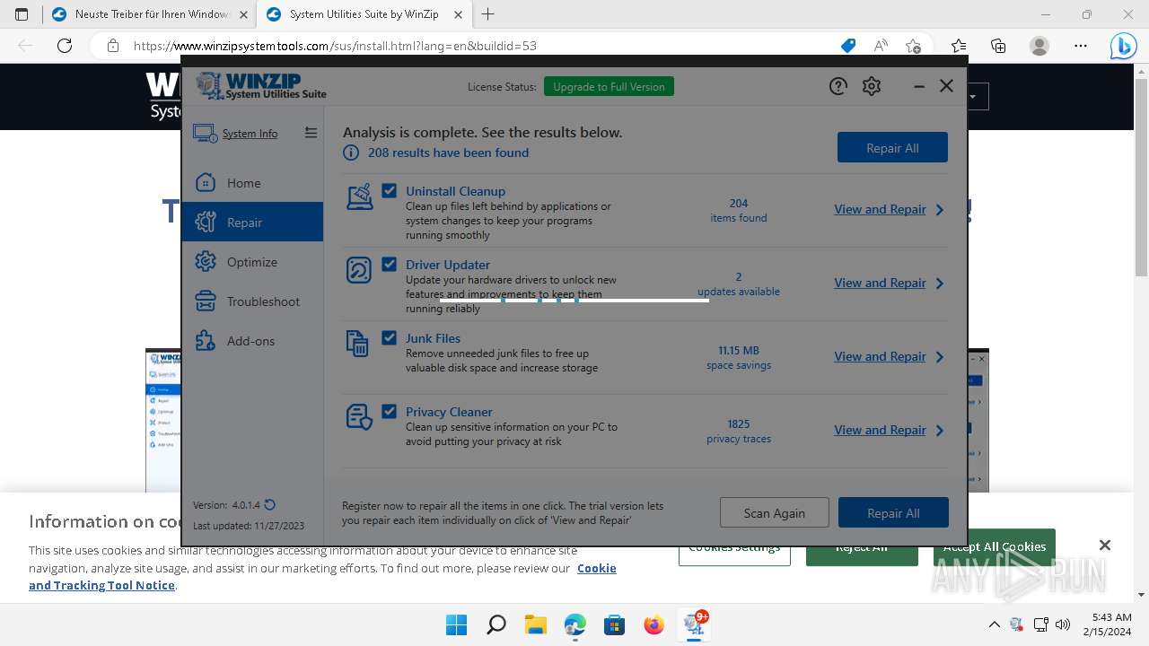1149x646 pixels.
Task: Select the Troubleshoot sidebar item
Action: click(x=252, y=301)
